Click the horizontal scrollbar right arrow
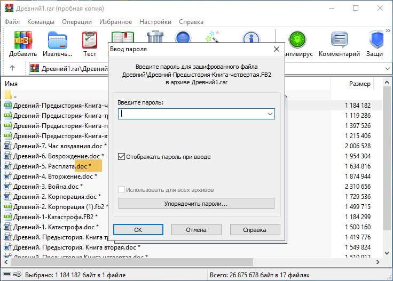 pos(378,262)
